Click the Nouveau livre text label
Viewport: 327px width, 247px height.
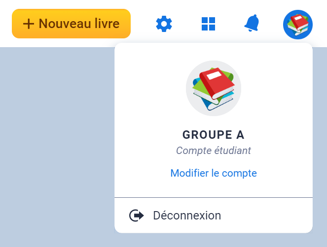[79, 24]
